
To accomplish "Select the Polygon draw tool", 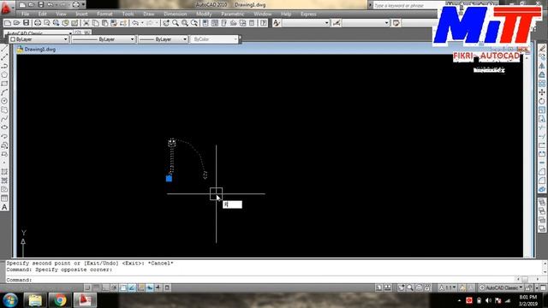I will (x=4, y=74).
